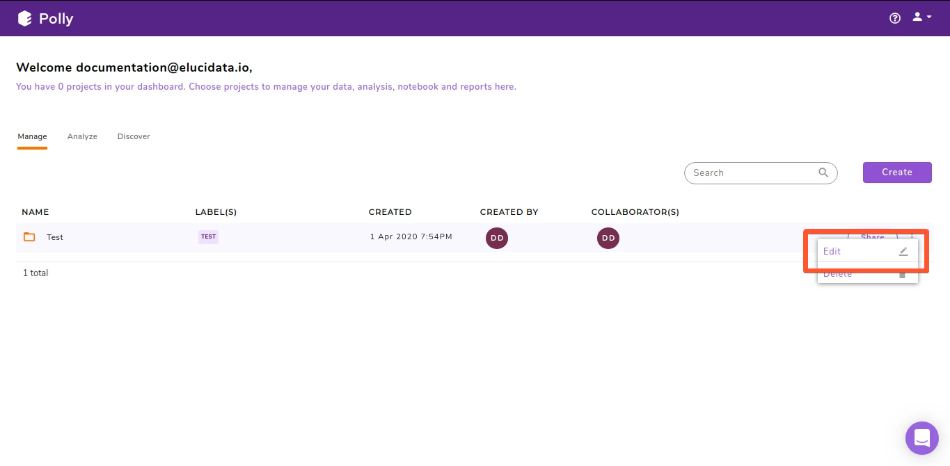Switch to the Discover tab

133,136
